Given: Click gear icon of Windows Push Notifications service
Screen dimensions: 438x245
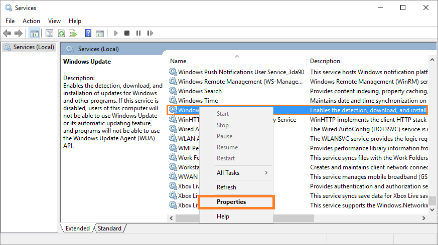Looking at the screenshot, I should pos(173,72).
